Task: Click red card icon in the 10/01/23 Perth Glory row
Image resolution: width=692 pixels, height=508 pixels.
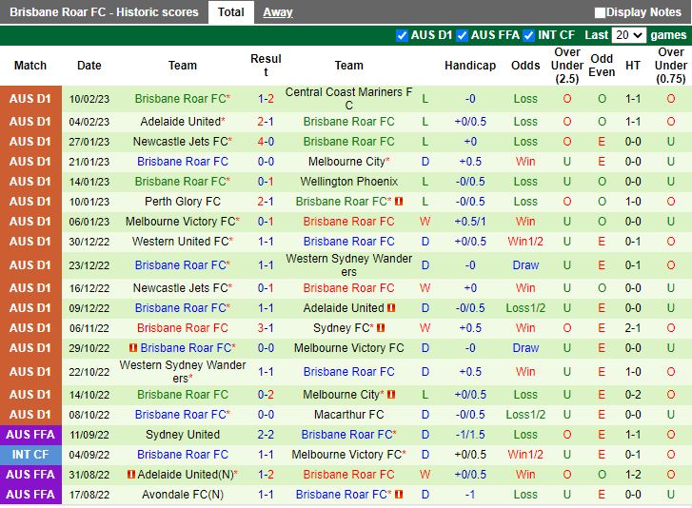Action: (399, 202)
